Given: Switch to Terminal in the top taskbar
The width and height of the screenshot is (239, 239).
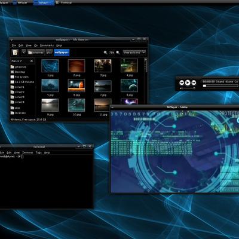Looking at the screenshot, I should click(64, 3).
